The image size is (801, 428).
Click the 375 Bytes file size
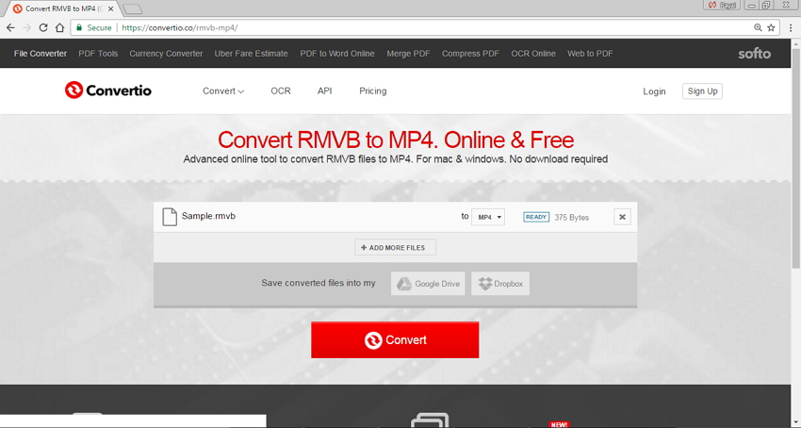coord(572,218)
